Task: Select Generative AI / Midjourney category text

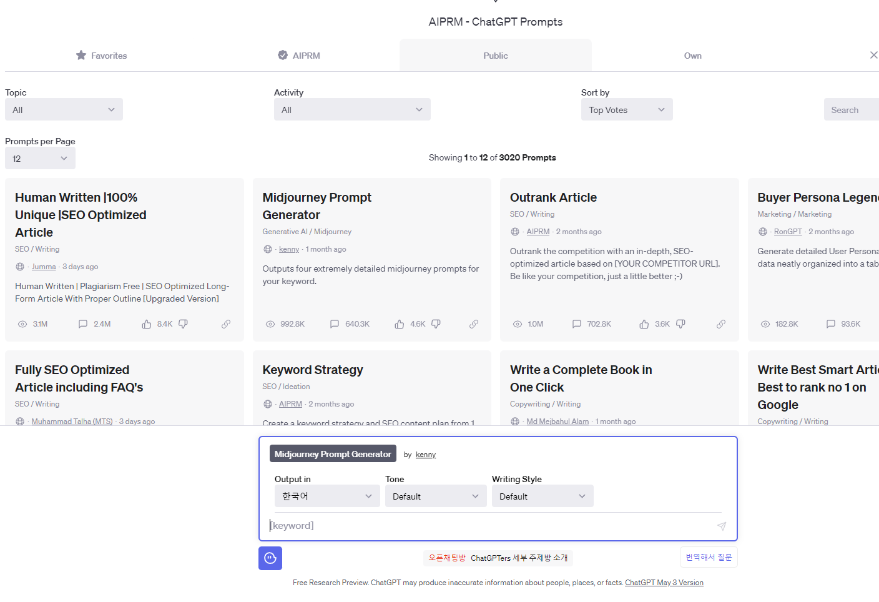Action: click(x=307, y=232)
